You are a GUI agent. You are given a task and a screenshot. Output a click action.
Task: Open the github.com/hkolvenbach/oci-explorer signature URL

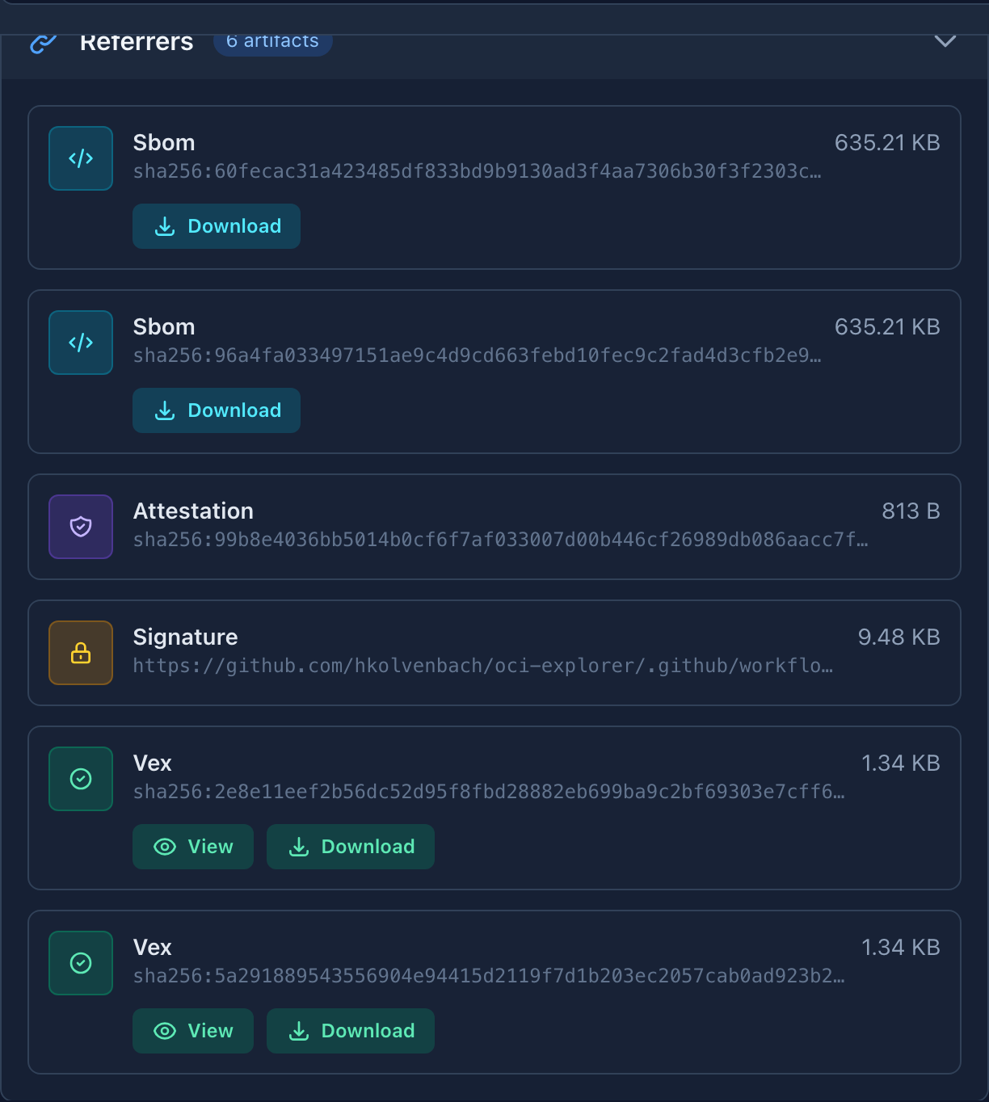(x=483, y=666)
